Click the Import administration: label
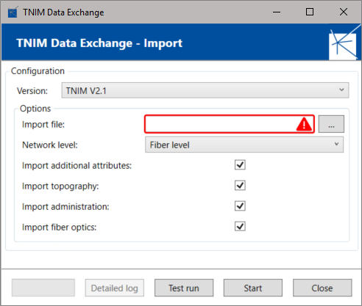 65,207
